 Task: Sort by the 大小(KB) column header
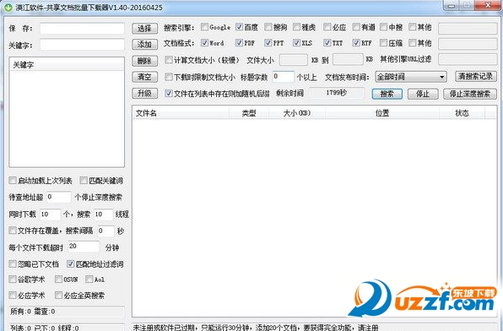point(297,113)
